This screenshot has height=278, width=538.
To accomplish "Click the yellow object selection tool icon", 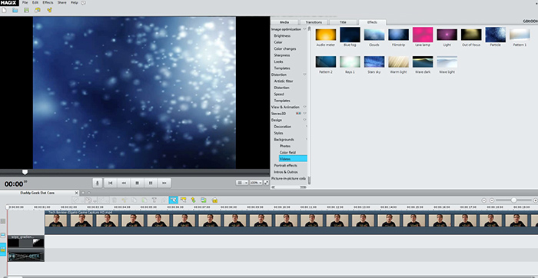I will [183, 200].
